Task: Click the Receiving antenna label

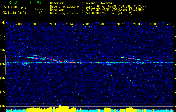Action: coord(64,13)
